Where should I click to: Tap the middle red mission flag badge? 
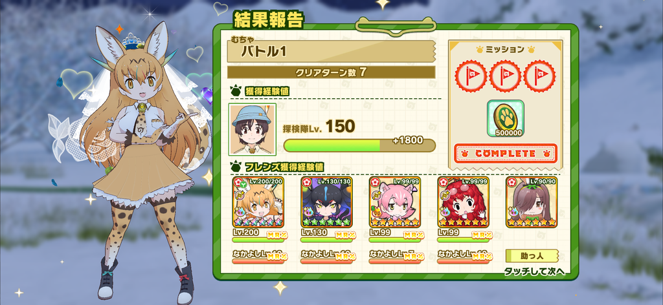[x=505, y=76]
